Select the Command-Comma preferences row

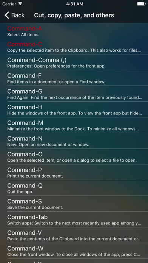pyautogui.click(x=74, y=62)
